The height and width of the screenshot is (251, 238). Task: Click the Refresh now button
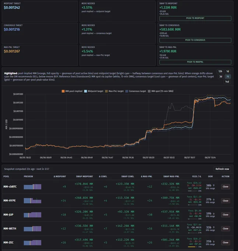point(222,169)
